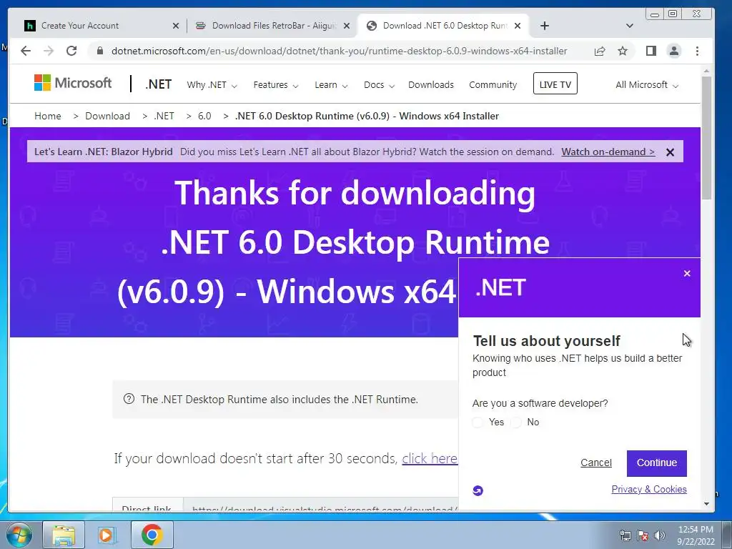Click the address bar URL field
The width and height of the screenshot is (732, 549).
pos(339,51)
